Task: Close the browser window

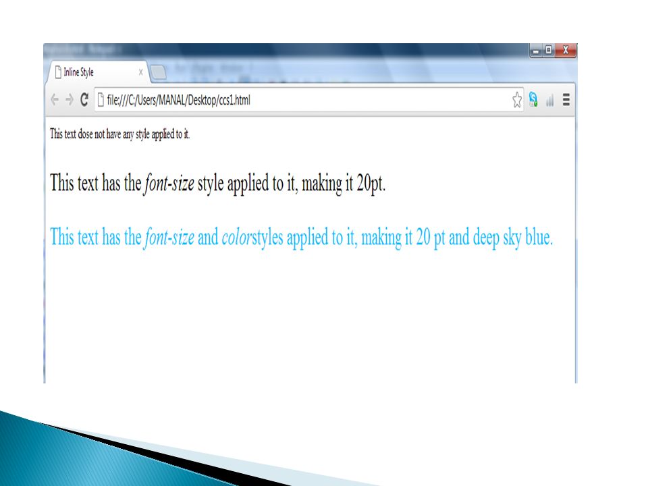Action: click(x=566, y=51)
